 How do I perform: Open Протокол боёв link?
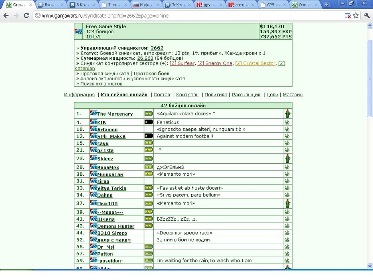[152, 73]
